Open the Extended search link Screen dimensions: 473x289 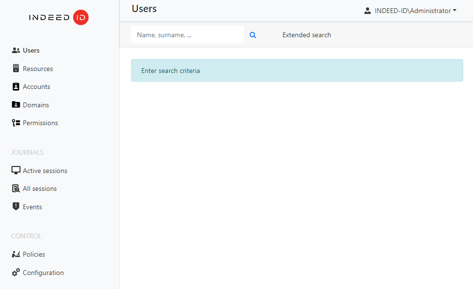307,35
